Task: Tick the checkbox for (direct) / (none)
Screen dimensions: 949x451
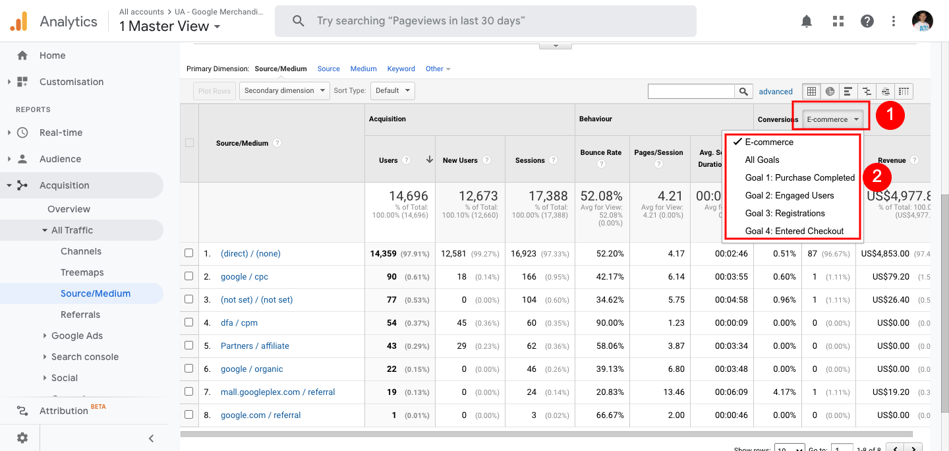Action: pos(189,253)
